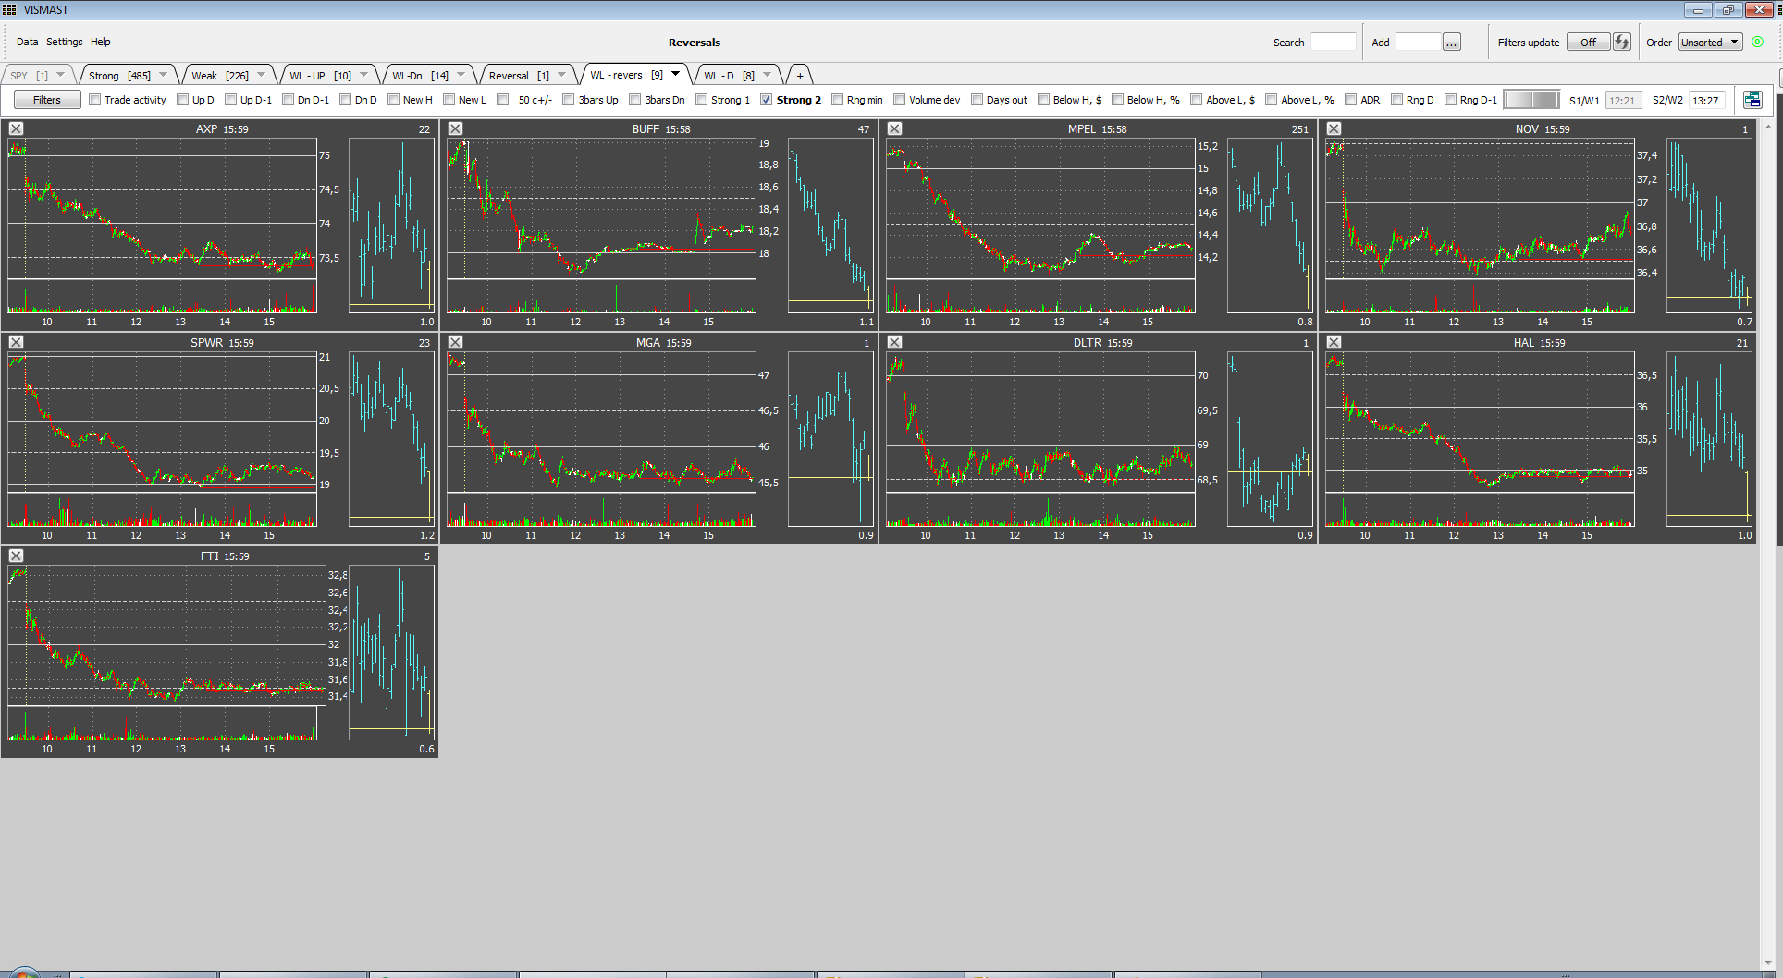Click the NOV daily mini chart

pyautogui.click(x=1709, y=226)
